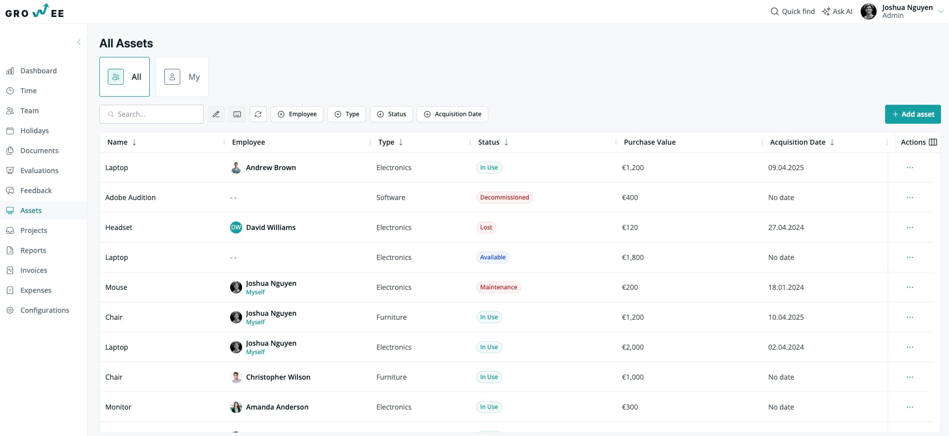Sort by Acquisition Date column arrow
Screen dimensions: 949x436
tap(832, 142)
